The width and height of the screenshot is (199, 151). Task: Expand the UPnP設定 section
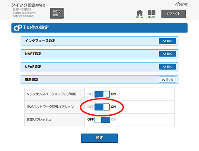pos(168,67)
